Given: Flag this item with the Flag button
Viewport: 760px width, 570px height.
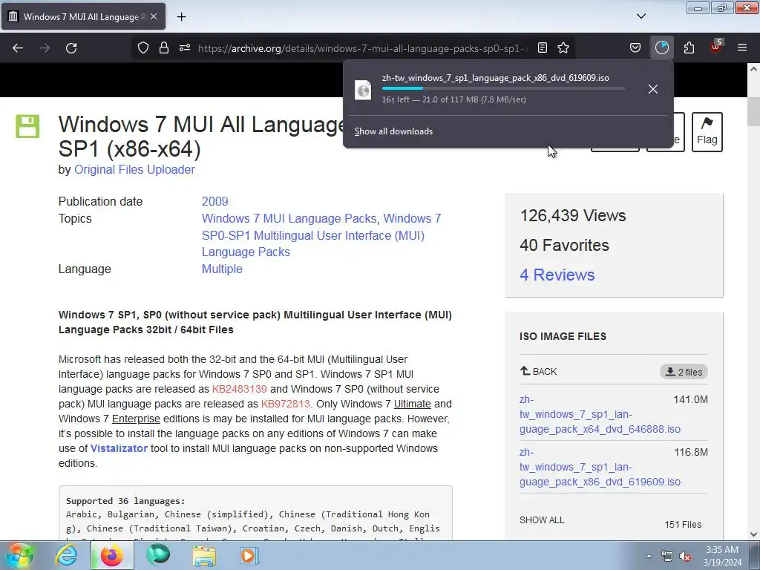Looking at the screenshot, I should [707, 132].
